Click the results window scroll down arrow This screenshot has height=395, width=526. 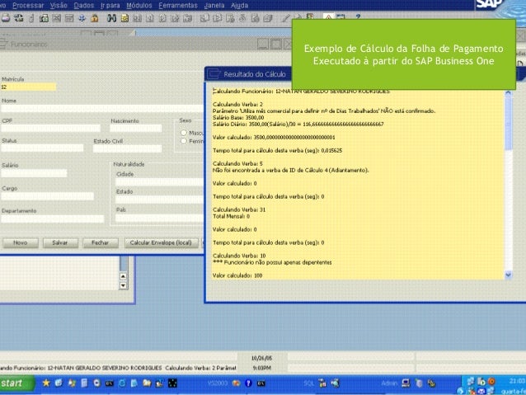(x=508, y=275)
